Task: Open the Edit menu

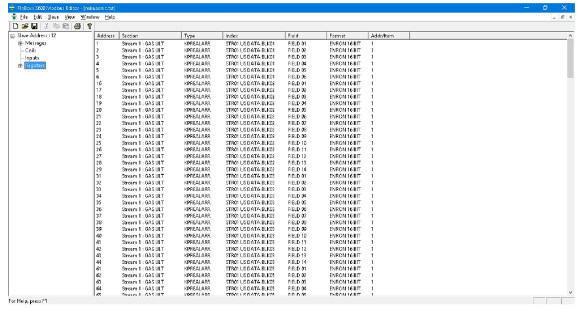Action: (x=38, y=17)
